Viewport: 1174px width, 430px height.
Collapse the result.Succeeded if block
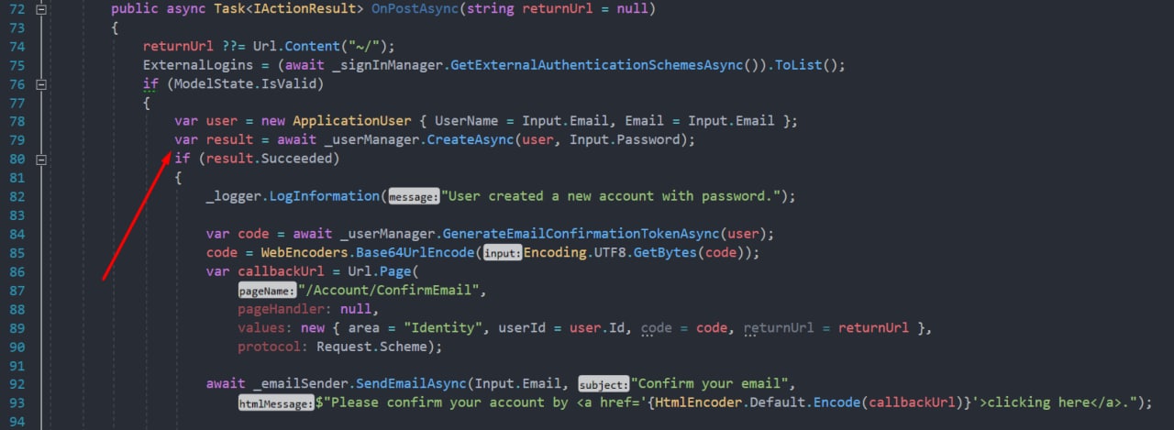[39, 159]
